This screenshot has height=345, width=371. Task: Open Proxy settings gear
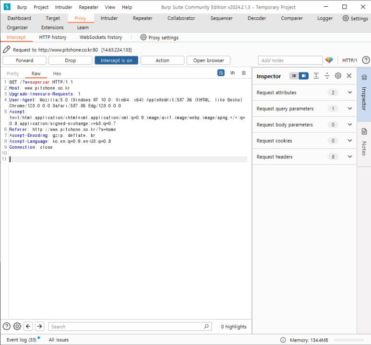tap(144, 37)
